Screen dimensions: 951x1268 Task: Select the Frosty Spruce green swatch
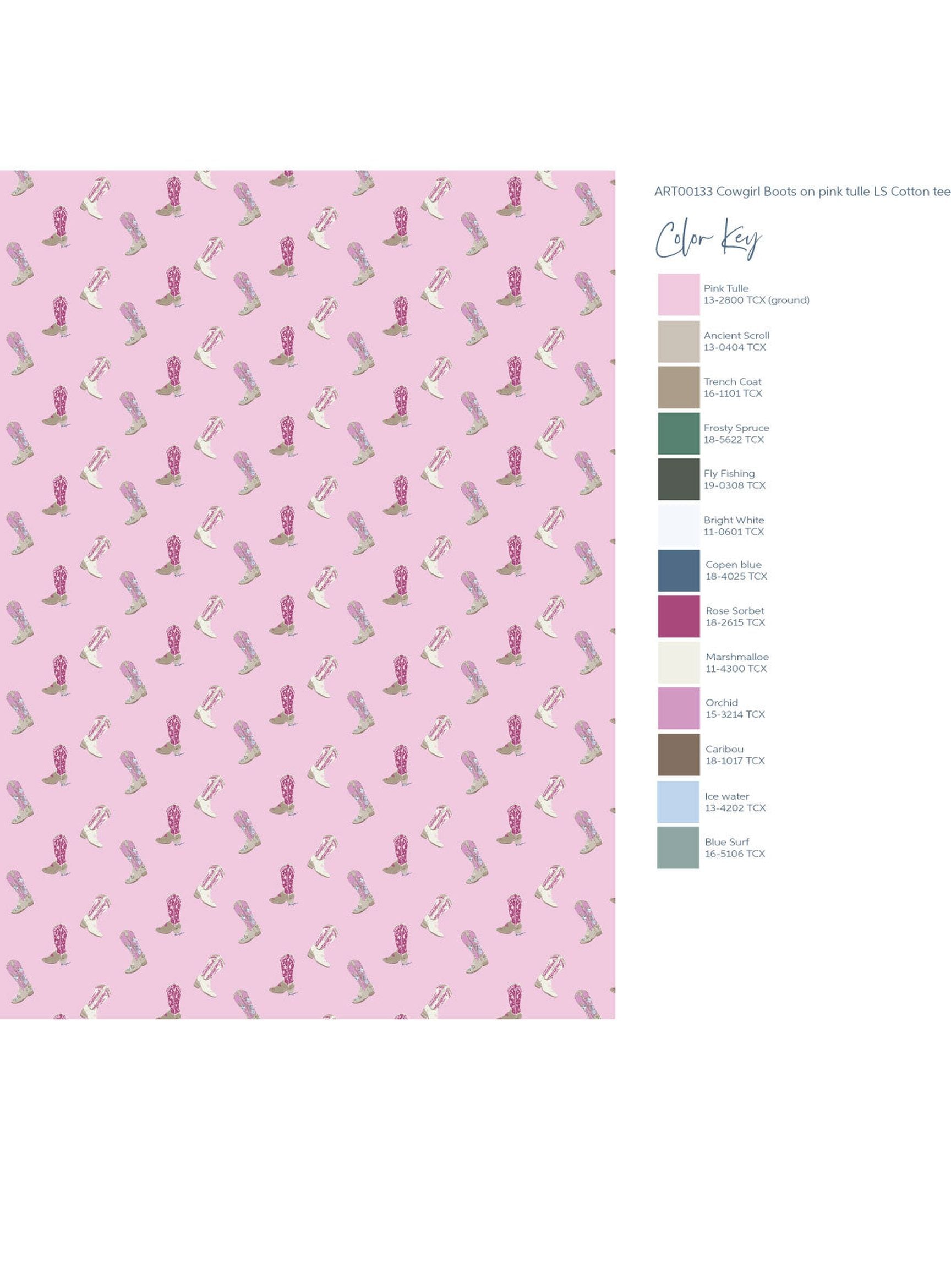(678, 434)
